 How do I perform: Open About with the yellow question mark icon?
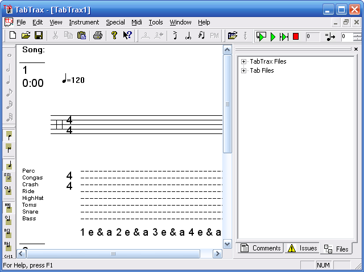click(x=114, y=35)
